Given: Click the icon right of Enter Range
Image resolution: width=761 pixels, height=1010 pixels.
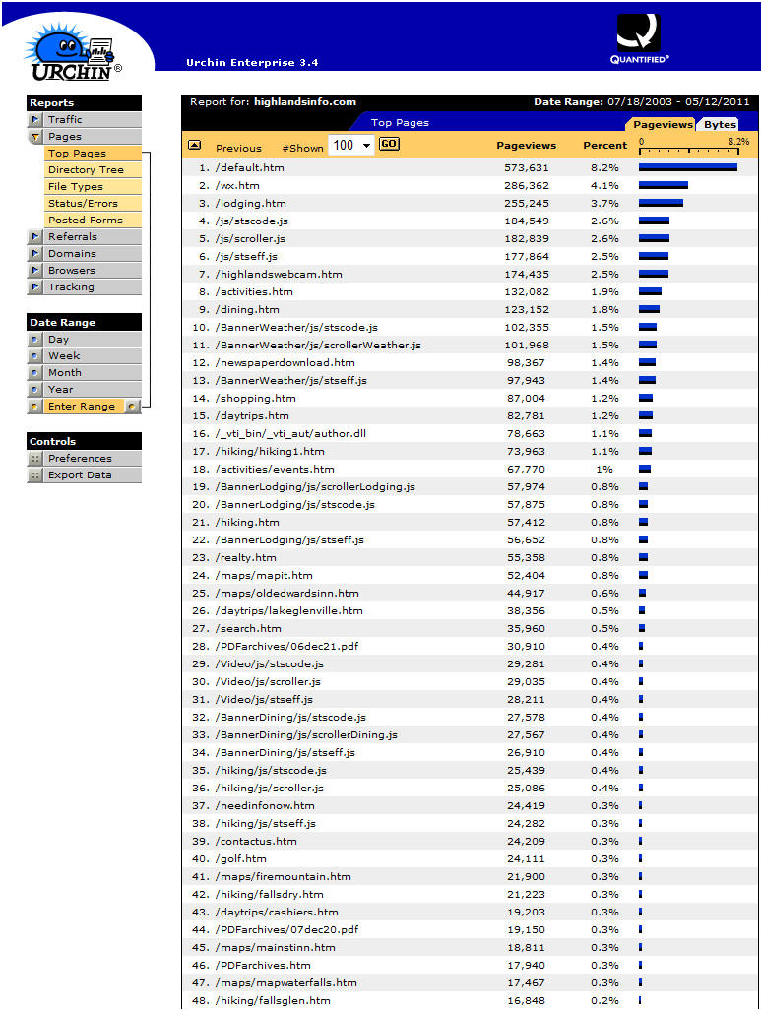Looking at the screenshot, I should pos(131,407).
